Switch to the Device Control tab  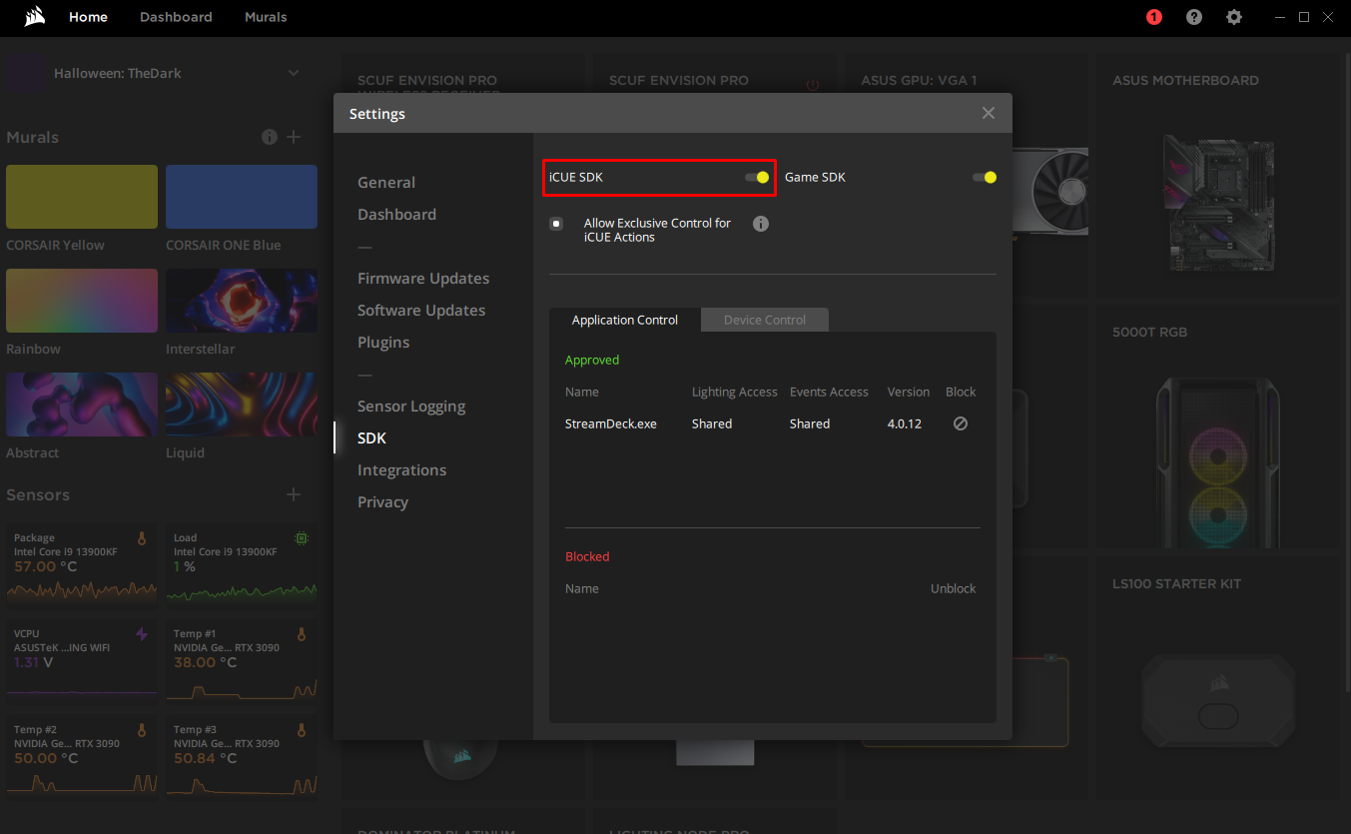tap(764, 320)
